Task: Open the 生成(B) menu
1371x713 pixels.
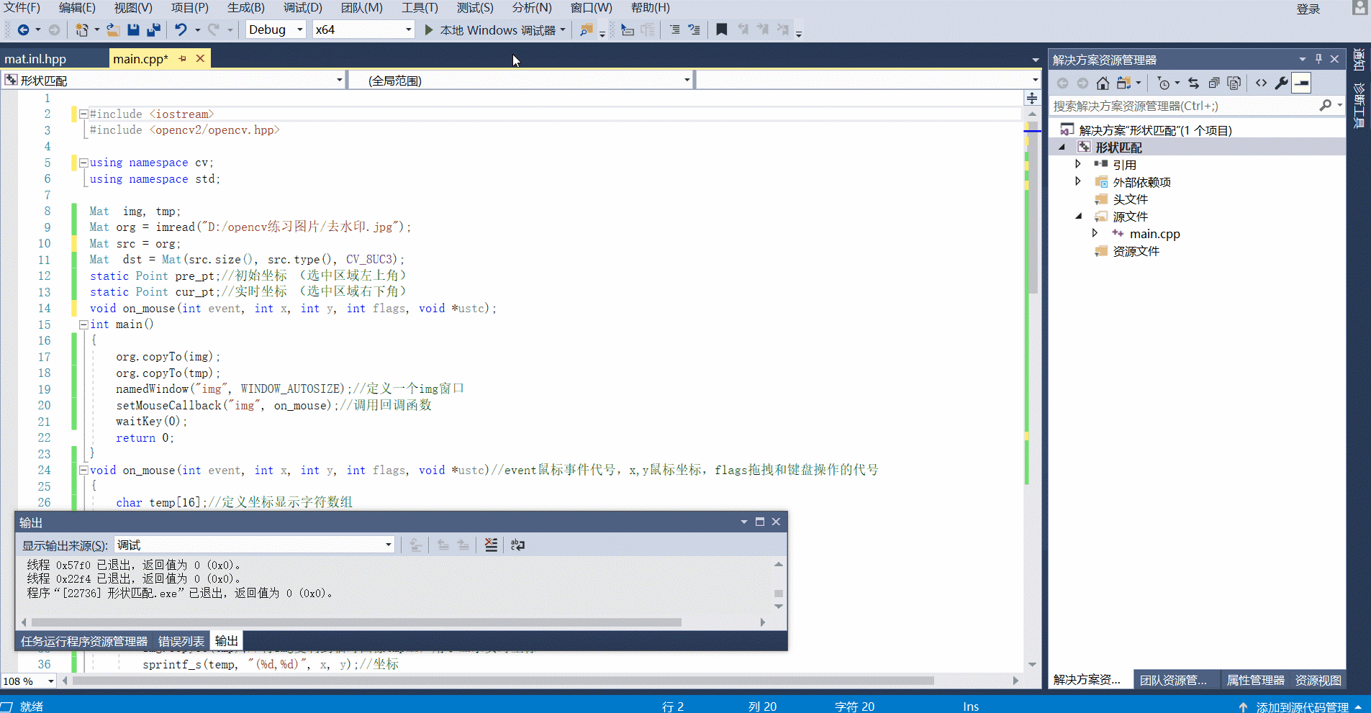Action: click(246, 8)
